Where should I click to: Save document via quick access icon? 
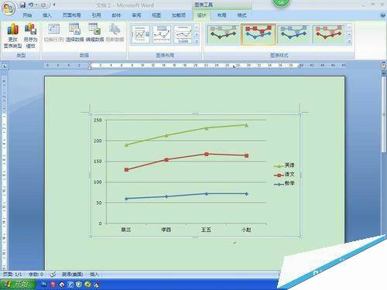(22, 5)
